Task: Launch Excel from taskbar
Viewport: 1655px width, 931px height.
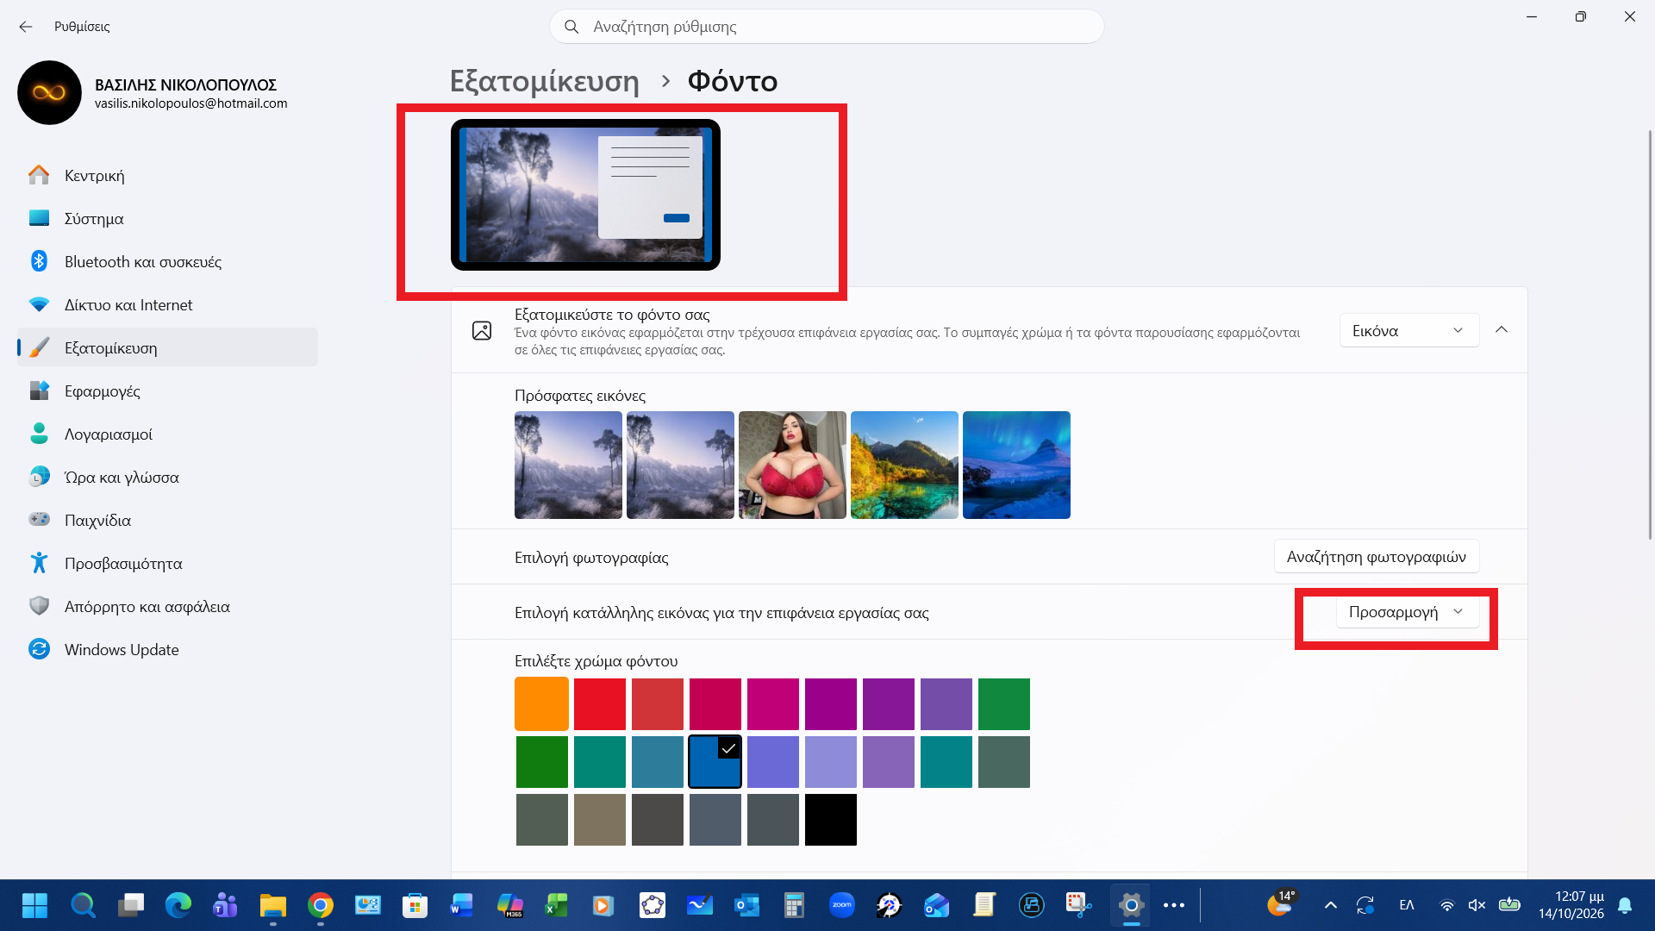Action: [557, 905]
